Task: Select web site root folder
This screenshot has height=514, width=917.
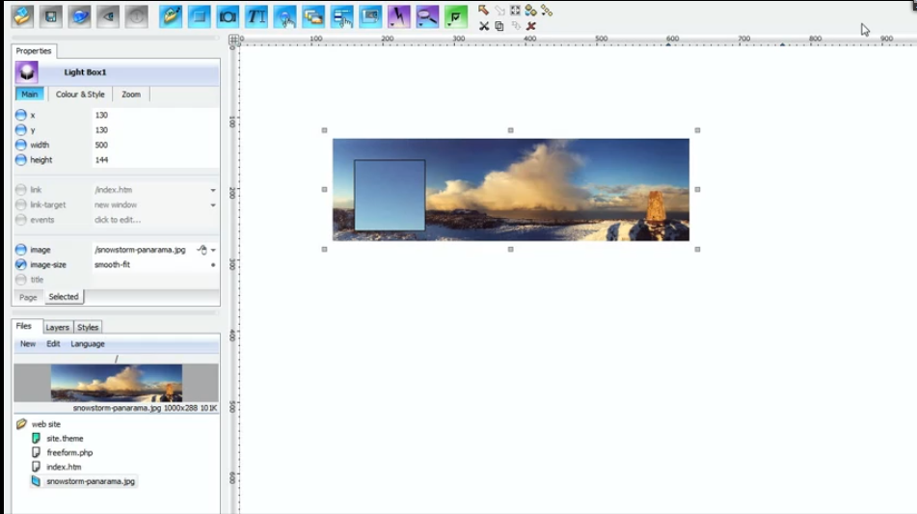Action: click(x=45, y=424)
